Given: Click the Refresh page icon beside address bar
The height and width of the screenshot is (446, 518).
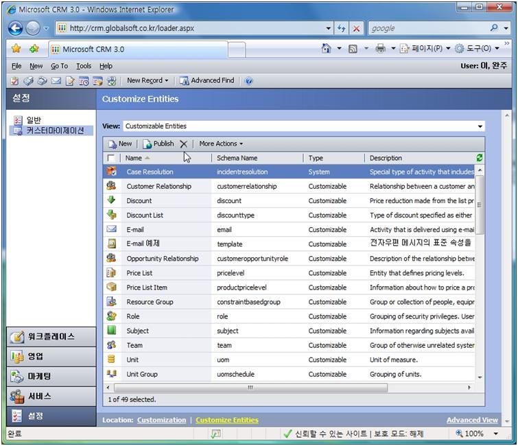Looking at the screenshot, I should (x=341, y=28).
